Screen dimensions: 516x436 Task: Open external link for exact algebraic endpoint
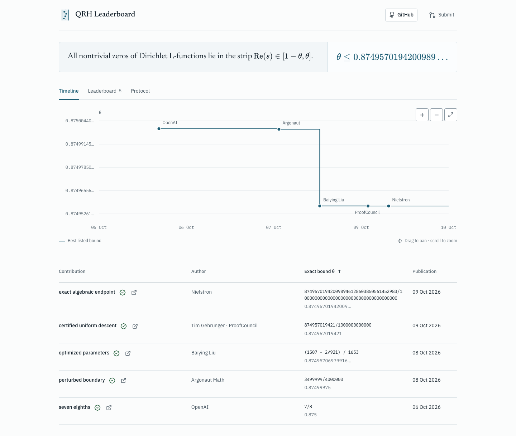point(134,293)
